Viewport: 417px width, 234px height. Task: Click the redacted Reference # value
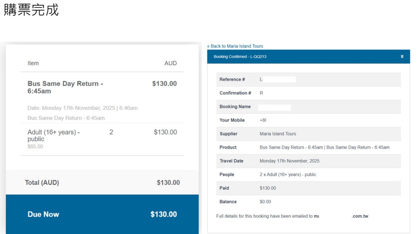pyautogui.click(x=278, y=80)
